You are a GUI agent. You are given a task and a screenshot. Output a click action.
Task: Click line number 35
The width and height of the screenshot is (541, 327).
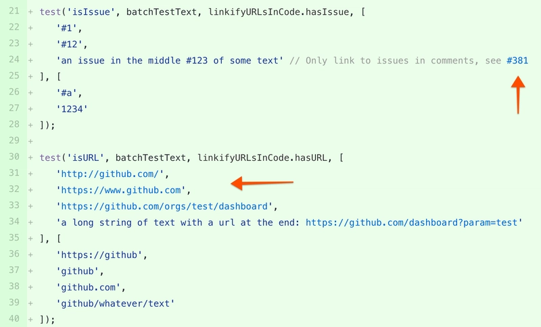14,238
